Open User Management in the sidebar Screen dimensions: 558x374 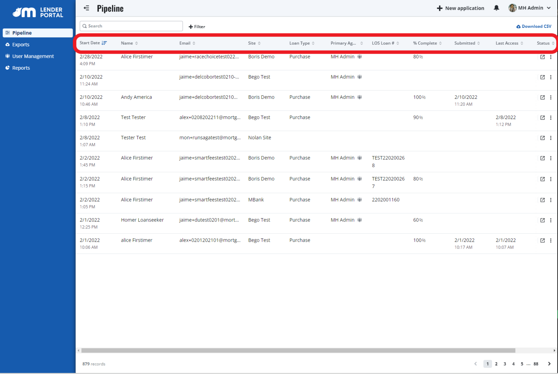tap(30, 56)
